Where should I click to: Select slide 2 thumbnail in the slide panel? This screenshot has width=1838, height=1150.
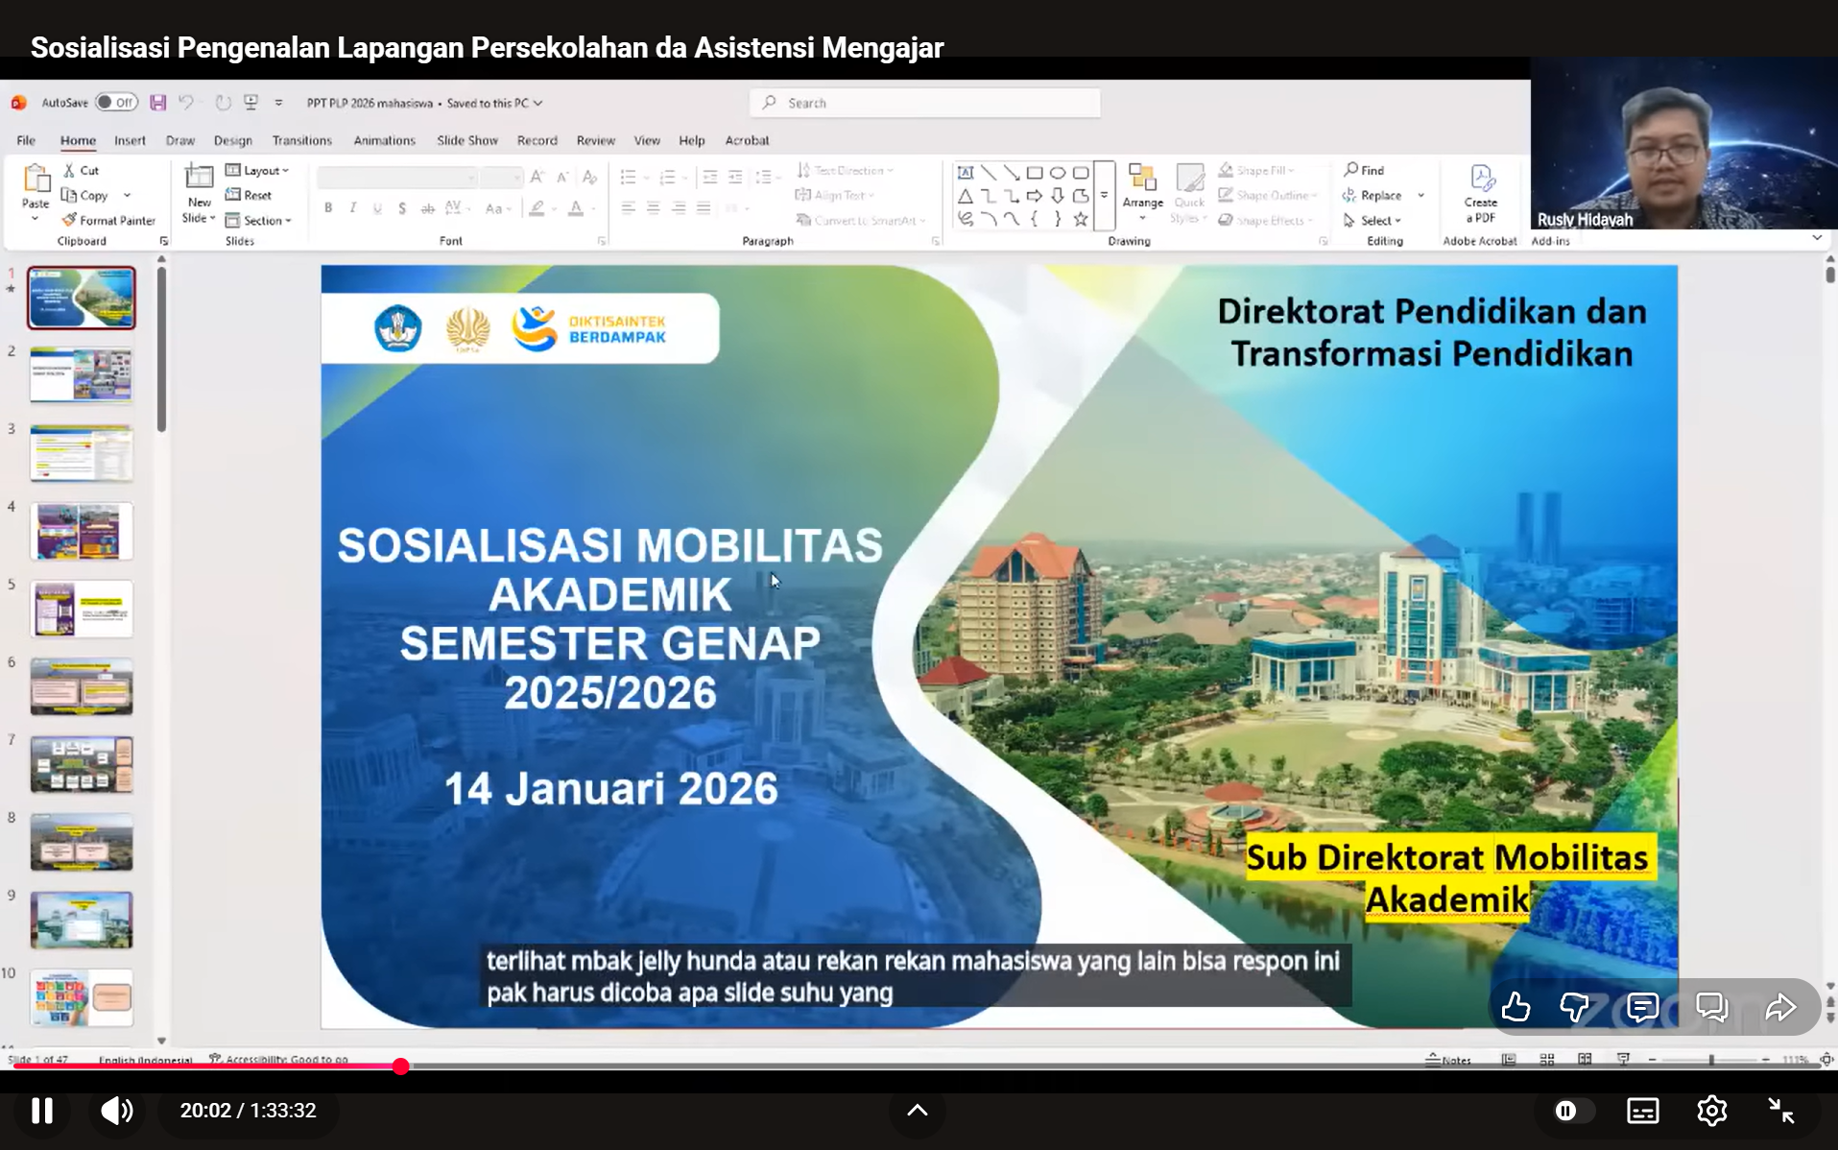click(x=82, y=374)
